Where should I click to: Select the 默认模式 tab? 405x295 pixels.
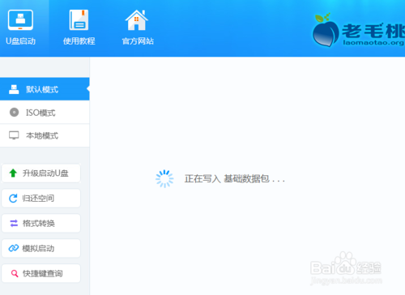(45, 89)
